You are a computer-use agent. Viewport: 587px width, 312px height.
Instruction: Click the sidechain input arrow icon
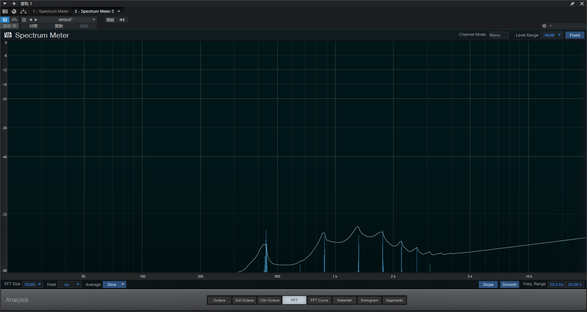pyautogui.click(x=122, y=20)
